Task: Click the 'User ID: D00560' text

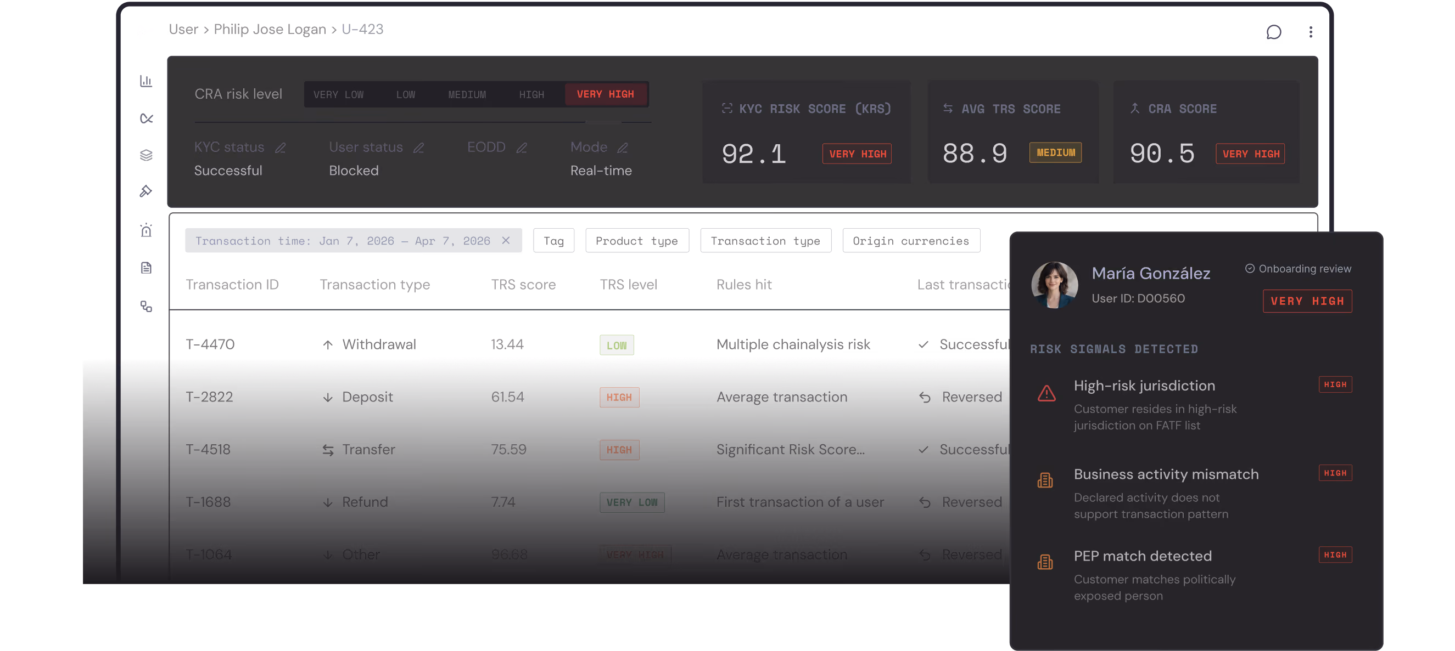Action: [1138, 298]
